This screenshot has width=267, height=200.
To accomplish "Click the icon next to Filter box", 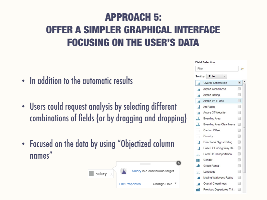I will [x=242, y=69].
